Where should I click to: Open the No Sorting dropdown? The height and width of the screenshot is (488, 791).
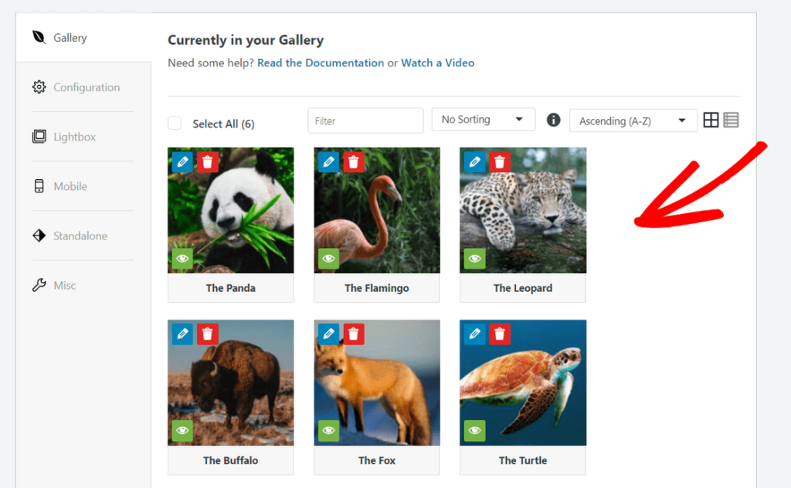(484, 119)
